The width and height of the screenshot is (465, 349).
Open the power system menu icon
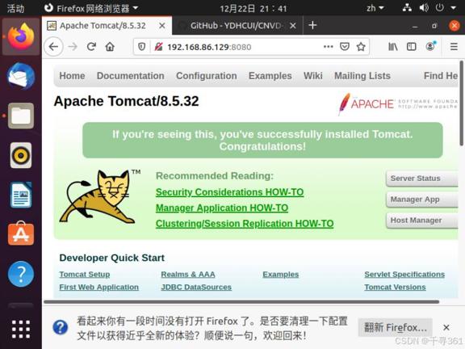(439, 8)
